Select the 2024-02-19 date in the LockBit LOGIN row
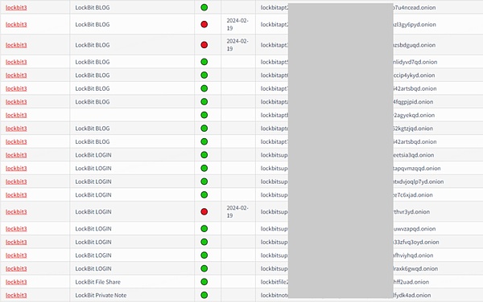This screenshot has height=302, width=483. coord(237,212)
